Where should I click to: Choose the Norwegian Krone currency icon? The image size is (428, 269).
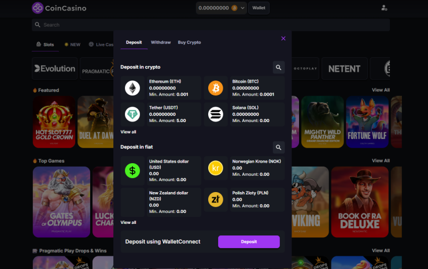coord(216,168)
